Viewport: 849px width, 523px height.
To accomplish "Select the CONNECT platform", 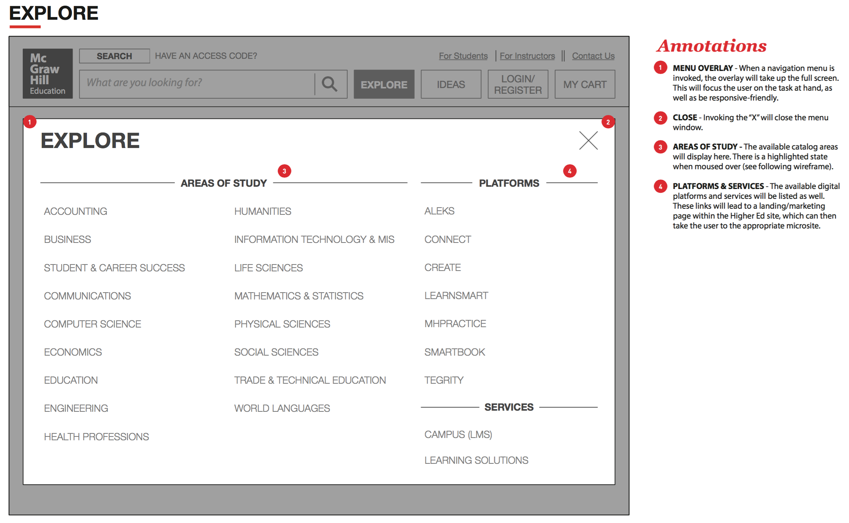I will click(448, 239).
